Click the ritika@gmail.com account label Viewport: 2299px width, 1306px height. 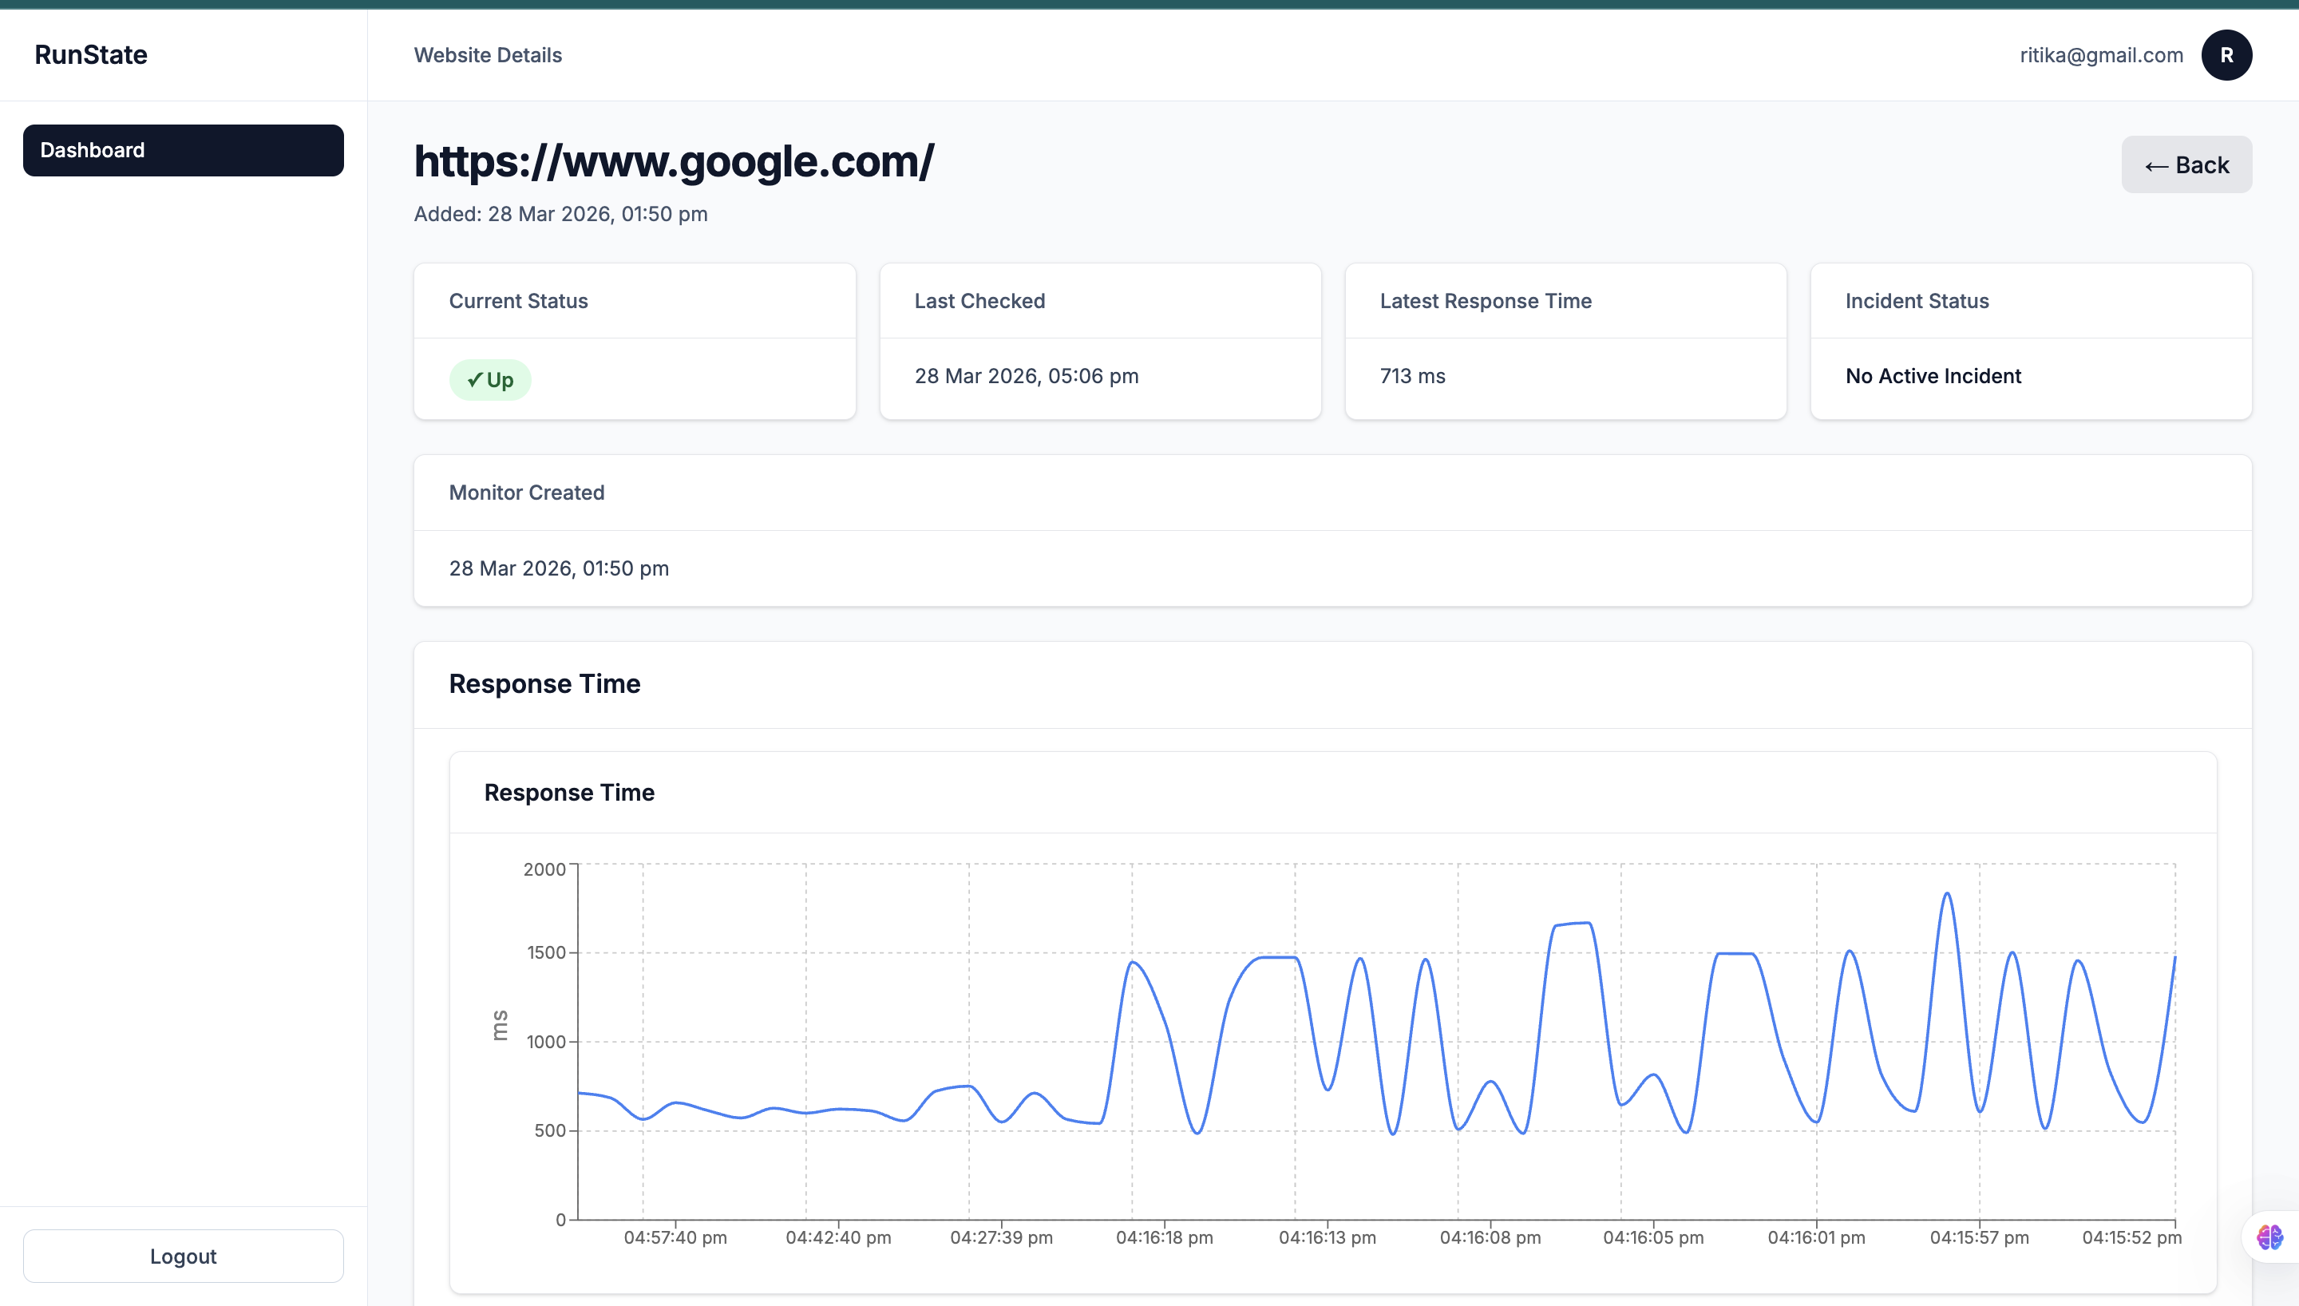2101,55
